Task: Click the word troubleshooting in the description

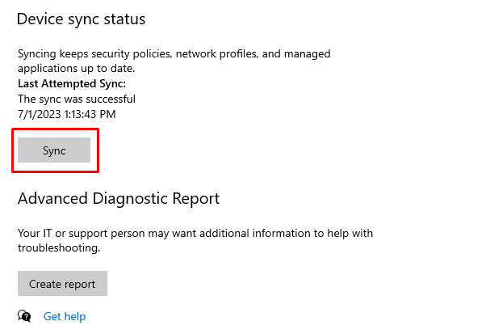Action: (59, 248)
